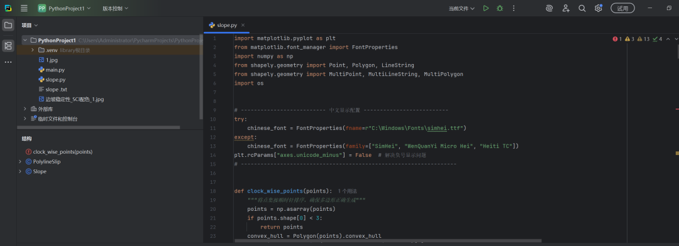This screenshot has width=679, height=246.
Task: Start debugging with the bug icon
Action: [x=500, y=8]
